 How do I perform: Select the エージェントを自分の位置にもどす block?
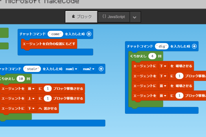(49, 44)
